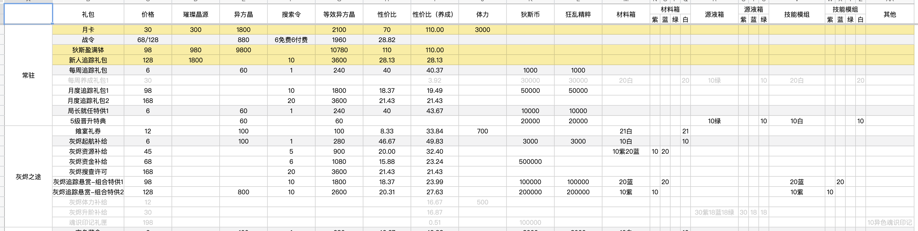Image resolution: width=918 pixels, height=231 pixels.
Task: Select the 500000 狄斯币 cell
Action: pos(530,161)
